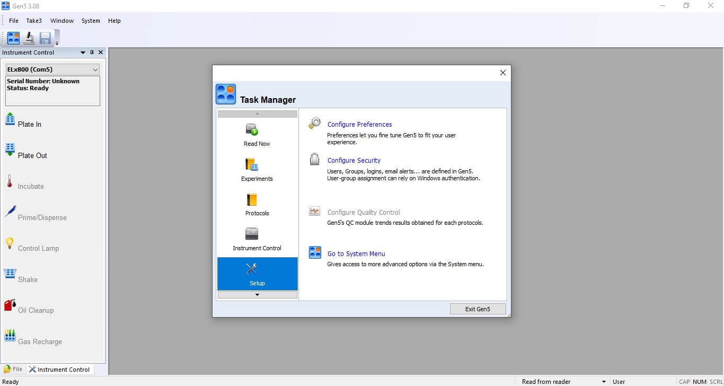Image resolution: width=724 pixels, height=386 pixels.
Task: Click the Plate In icon
Action: 10,119
